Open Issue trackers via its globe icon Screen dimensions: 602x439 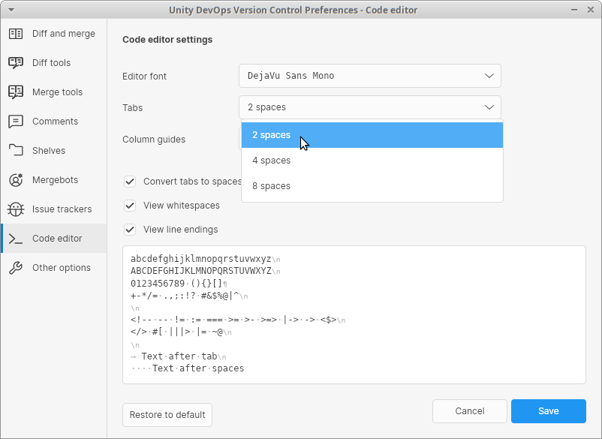pos(15,209)
